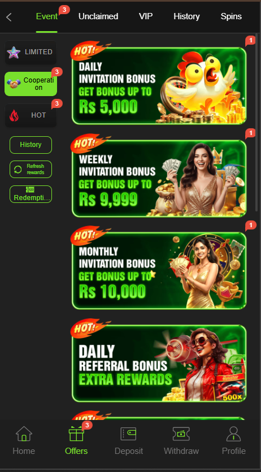This screenshot has width=261, height=472.
Task: Open the Deposit wallet icon
Action: [128, 434]
